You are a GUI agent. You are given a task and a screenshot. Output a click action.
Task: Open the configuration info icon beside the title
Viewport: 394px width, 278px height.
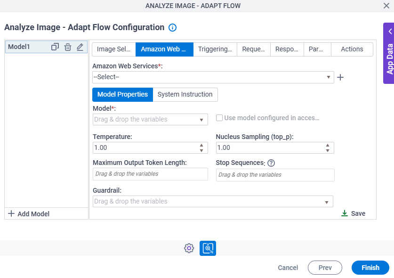tap(172, 27)
